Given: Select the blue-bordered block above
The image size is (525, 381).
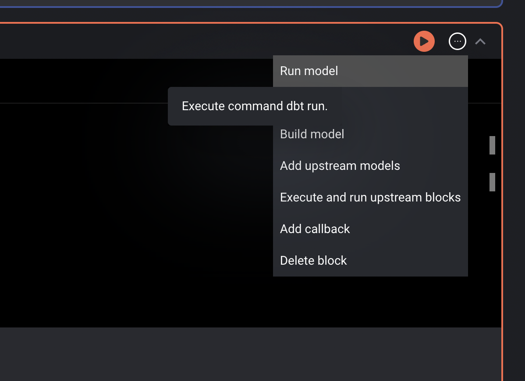Looking at the screenshot, I should (x=250, y=3).
